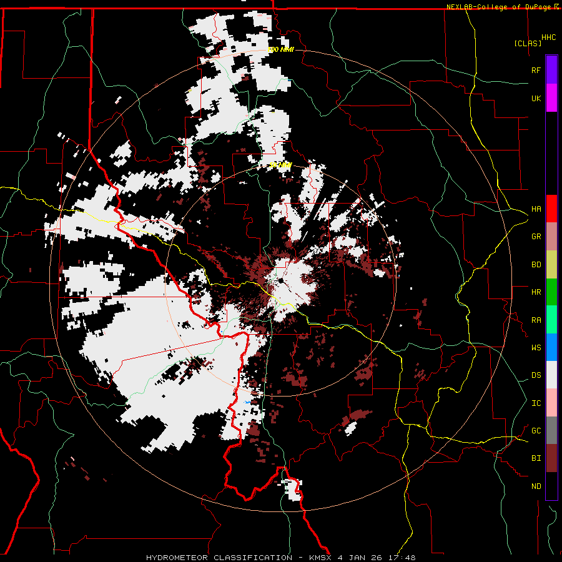This screenshot has height=562, width=562.
Task: Click the BI legend label
Action: click(536, 458)
